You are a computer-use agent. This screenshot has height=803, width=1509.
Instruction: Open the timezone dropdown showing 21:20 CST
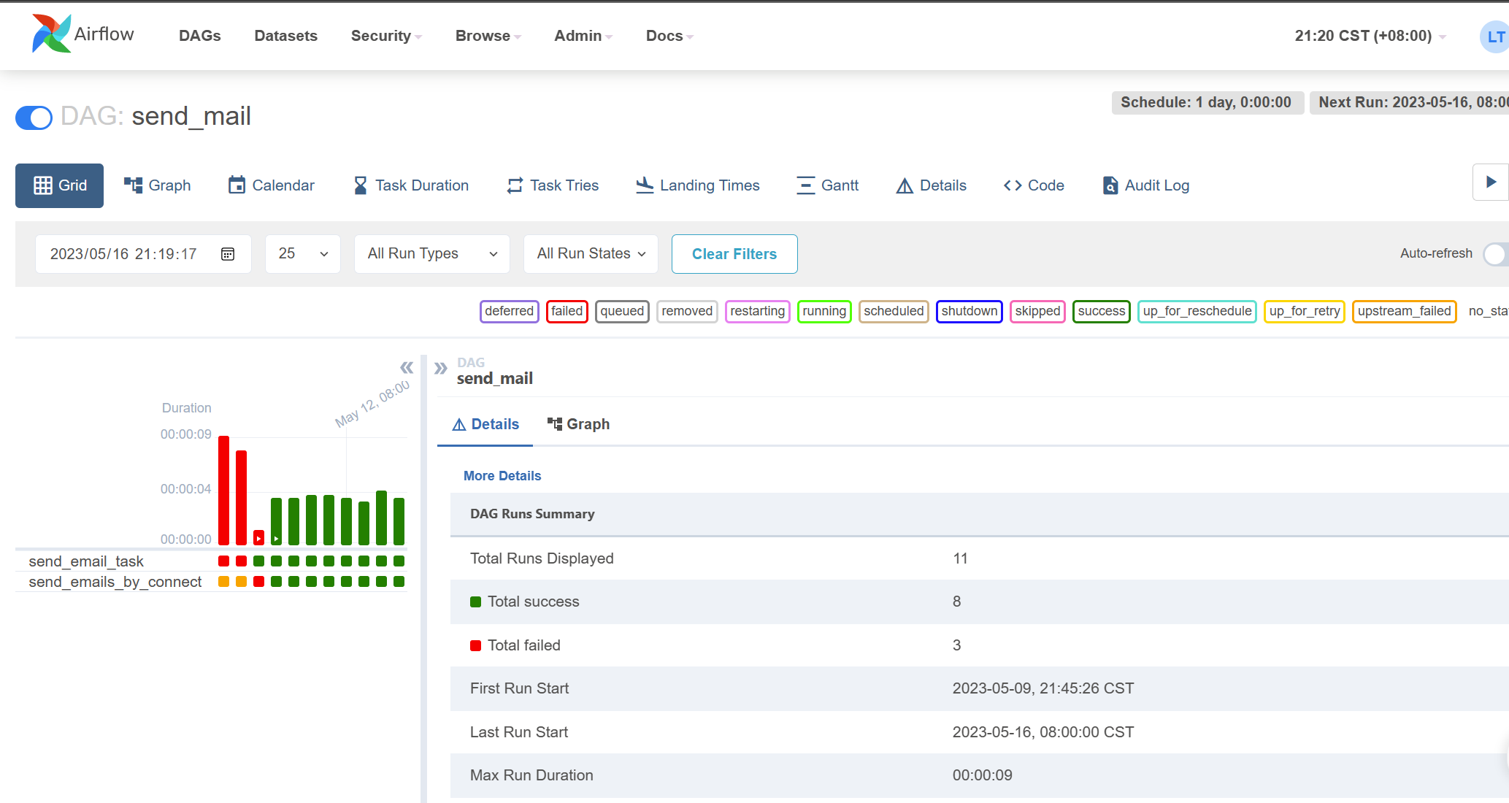coord(1370,36)
